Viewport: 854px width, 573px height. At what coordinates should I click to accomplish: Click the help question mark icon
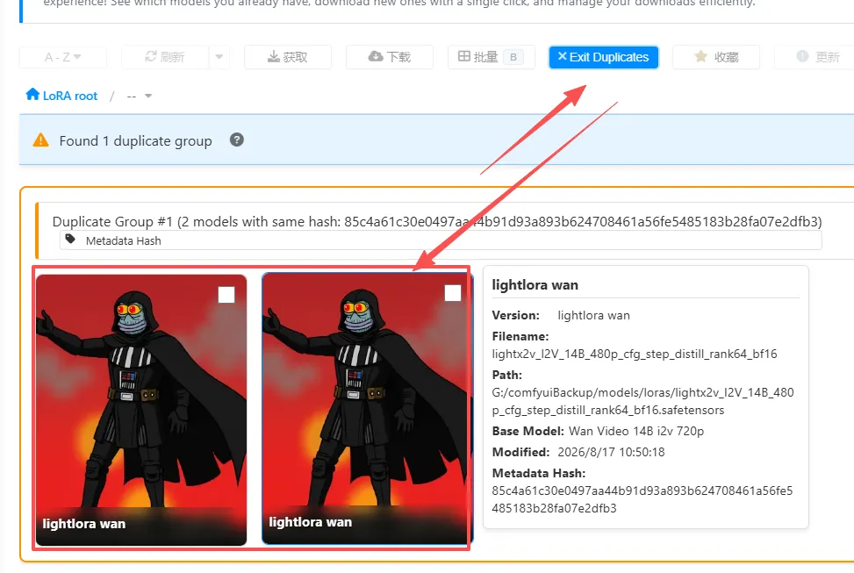236,140
